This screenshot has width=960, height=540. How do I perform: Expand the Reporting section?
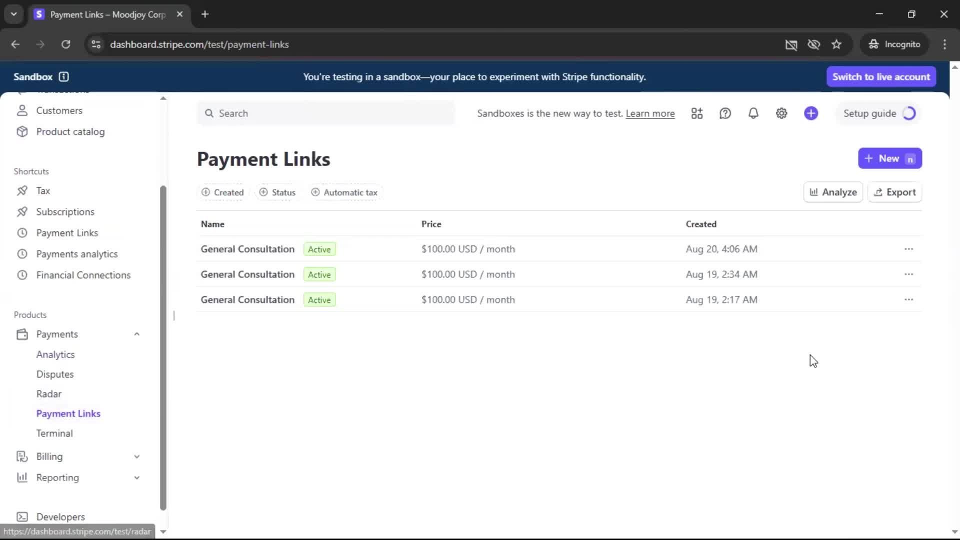(x=136, y=477)
